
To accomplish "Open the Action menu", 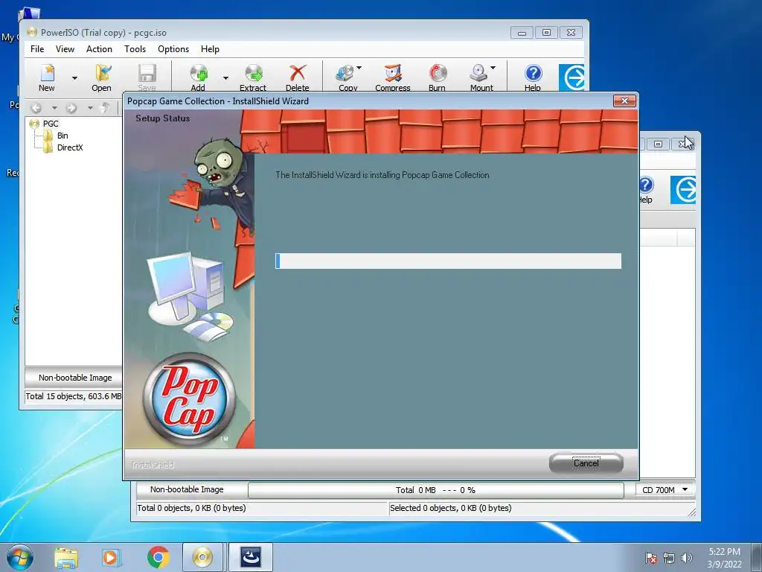I will 99,49.
